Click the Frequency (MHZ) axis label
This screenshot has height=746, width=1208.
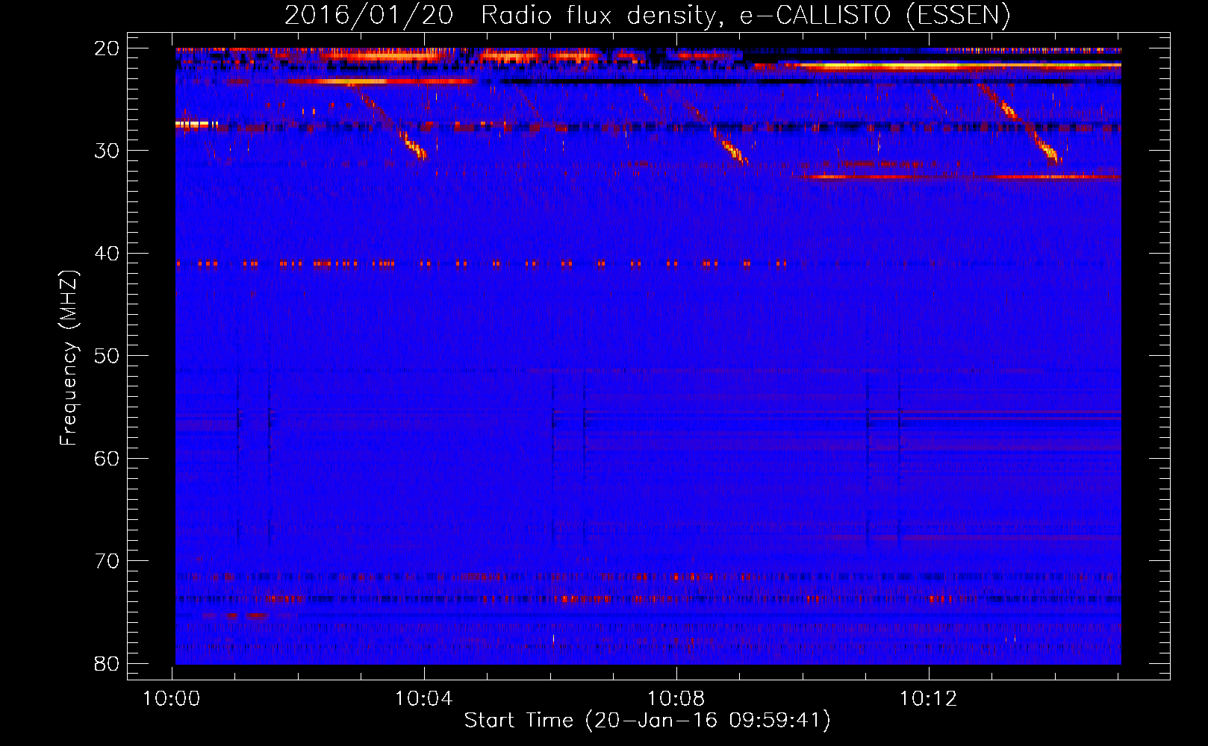[69, 358]
